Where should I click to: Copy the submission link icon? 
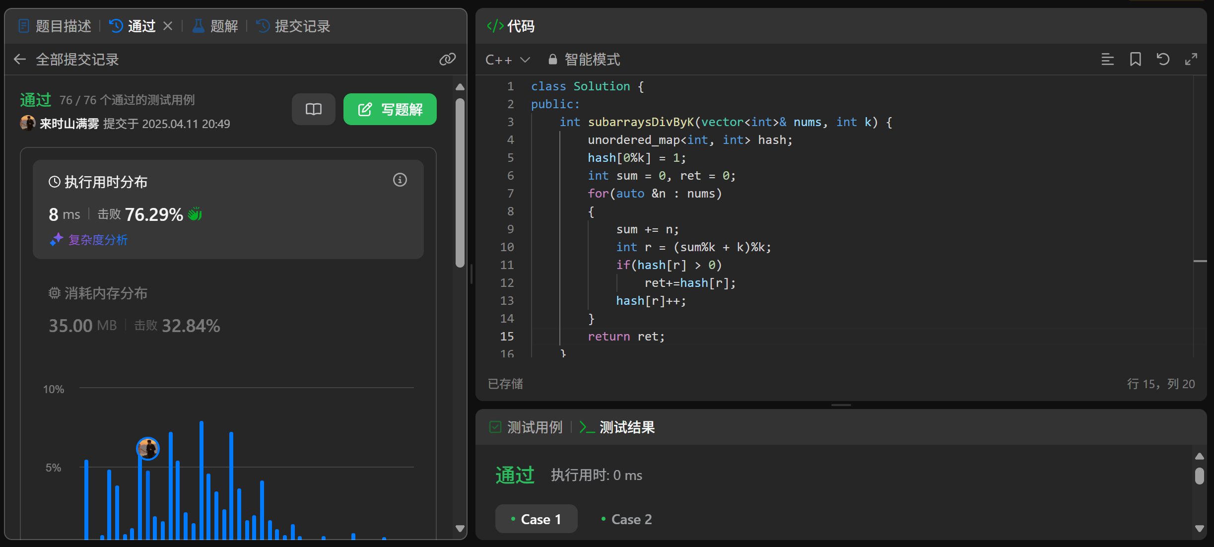pos(447,60)
